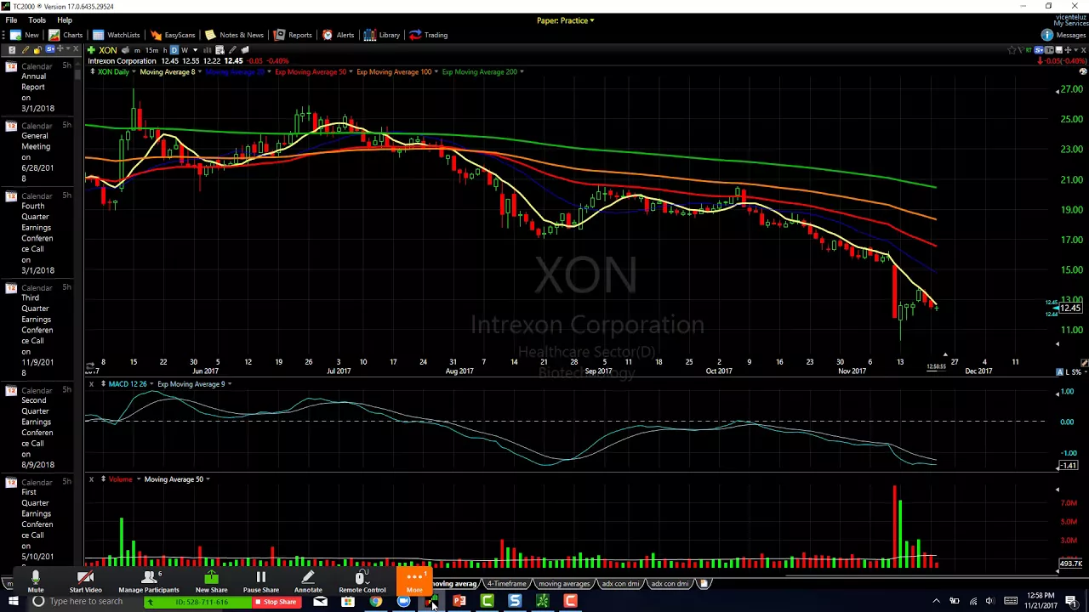Switch to moving averages layout tab

click(564, 584)
